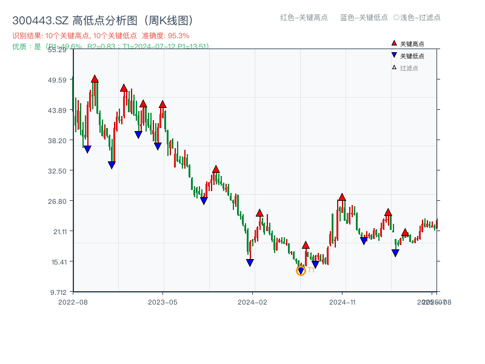Click the header text 红色-关键高点

[x=304, y=18]
